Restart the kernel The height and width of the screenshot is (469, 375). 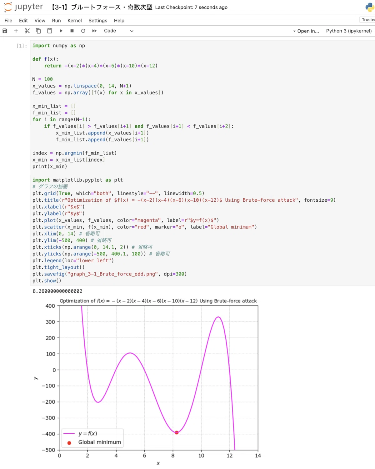coord(83,31)
